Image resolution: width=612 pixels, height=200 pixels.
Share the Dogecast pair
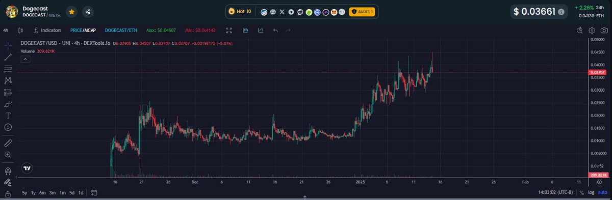(88, 11)
